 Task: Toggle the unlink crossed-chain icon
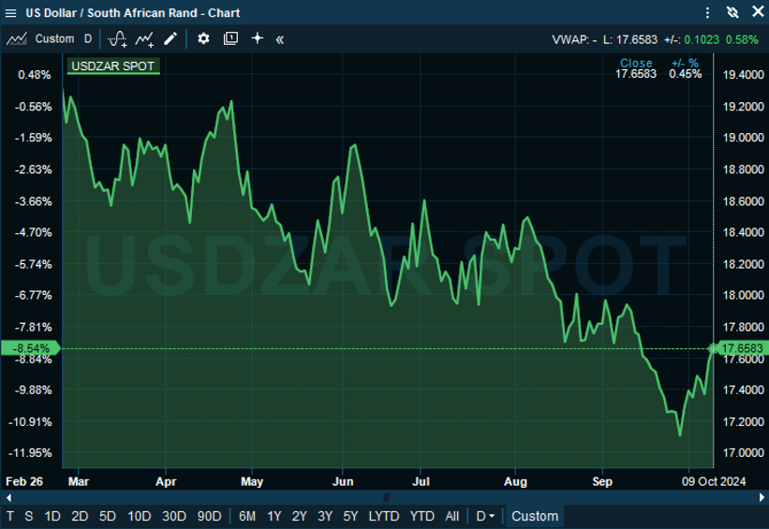[732, 13]
